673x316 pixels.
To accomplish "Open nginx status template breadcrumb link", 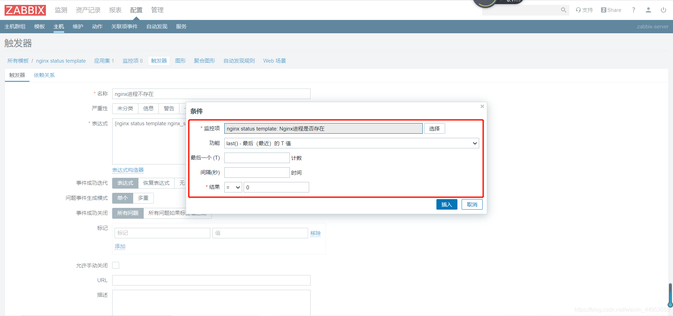I will point(61,61).
